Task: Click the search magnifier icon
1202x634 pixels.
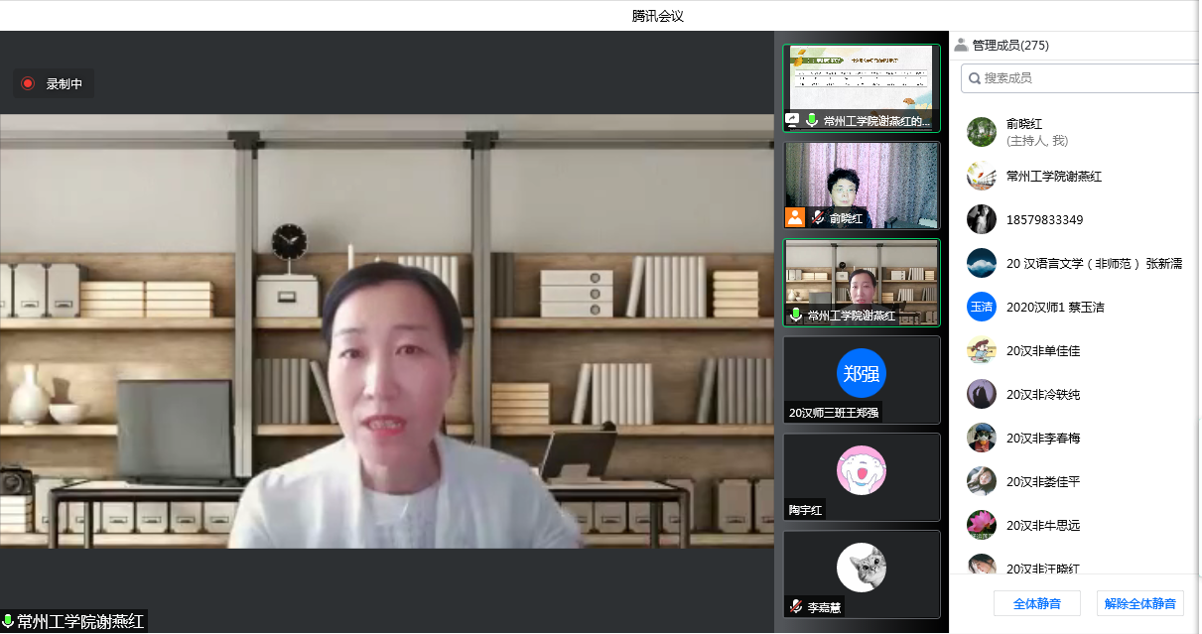Action: pos(975,78)
